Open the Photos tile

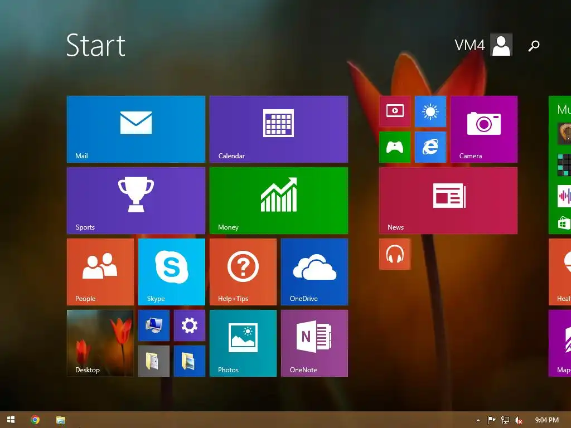(x=243, y=343)
